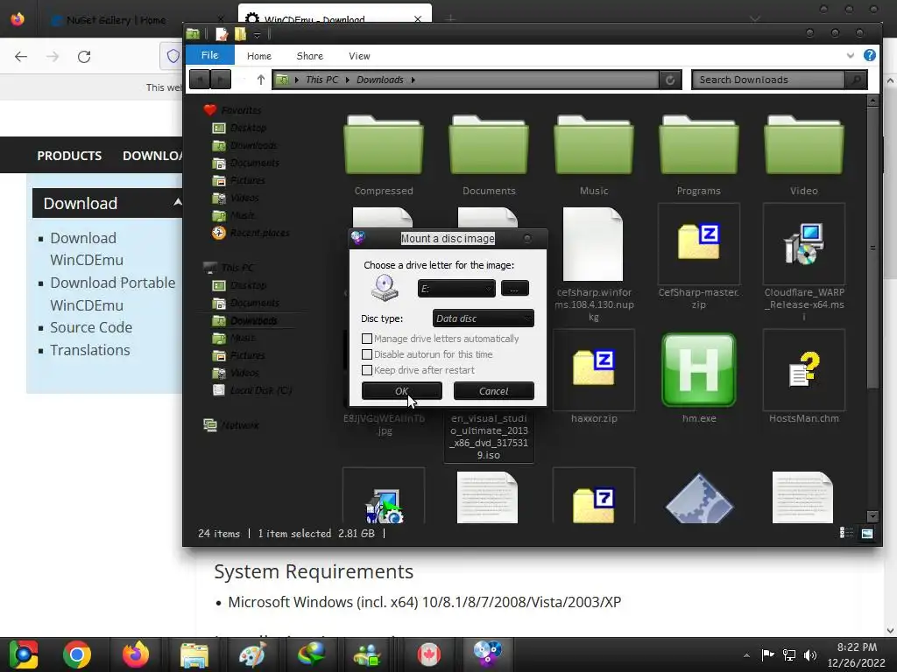Image resolution: width=897 pixels, height=672 pixels.
Task: Click the Properties quick access icon
Action: [x=222, y=34]
